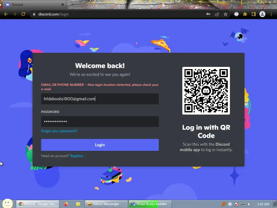Focus the email or phone number field
This screenshot has height=208, width=277.
[100, 99]
